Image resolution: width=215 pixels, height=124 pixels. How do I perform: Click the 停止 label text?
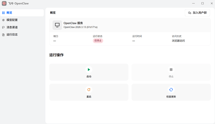tap(171, 76)
